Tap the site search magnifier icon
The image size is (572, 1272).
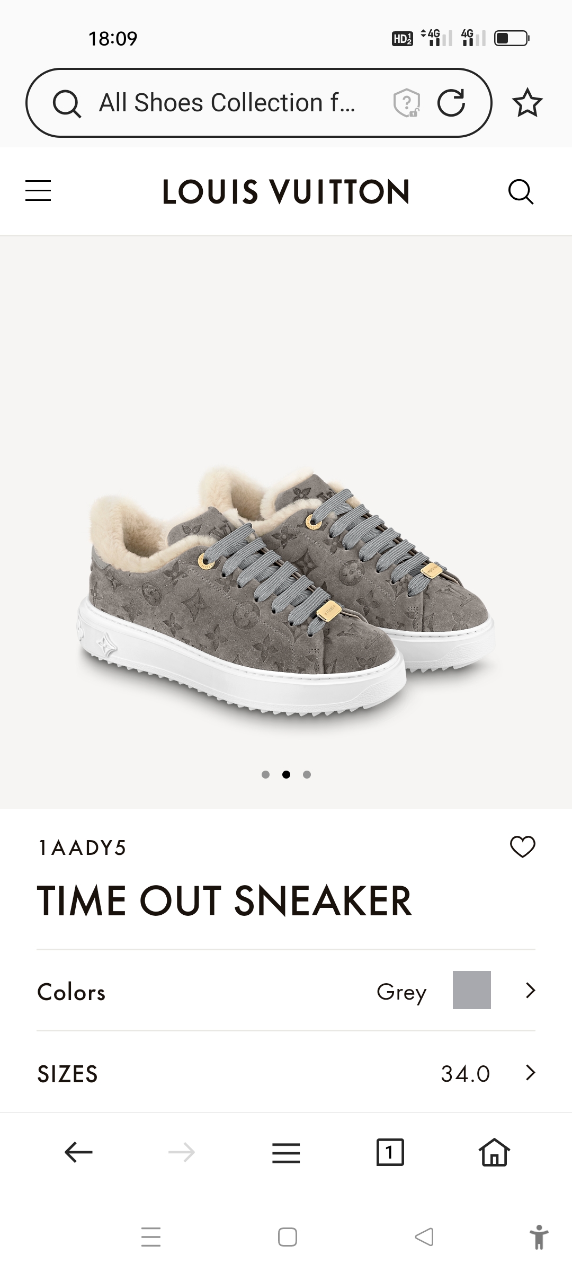coord(521,191)
